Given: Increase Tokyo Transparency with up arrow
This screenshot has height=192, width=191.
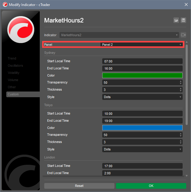Looking at the screenshot, I should [181, 134].
